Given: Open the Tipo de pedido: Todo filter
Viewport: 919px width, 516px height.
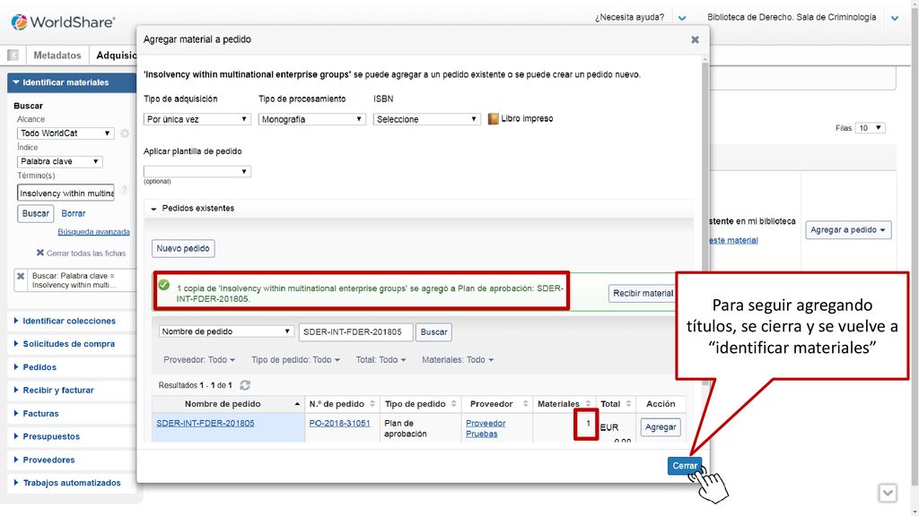Looking at the screenshot, I should click(295, 360).
